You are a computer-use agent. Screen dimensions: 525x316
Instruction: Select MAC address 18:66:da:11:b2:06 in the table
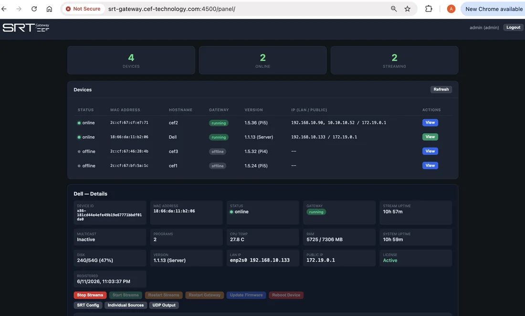coord(129,137)
